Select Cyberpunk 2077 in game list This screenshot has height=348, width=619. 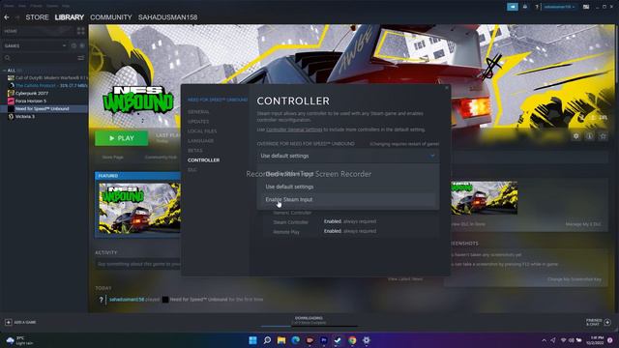(x=32, y=93)
